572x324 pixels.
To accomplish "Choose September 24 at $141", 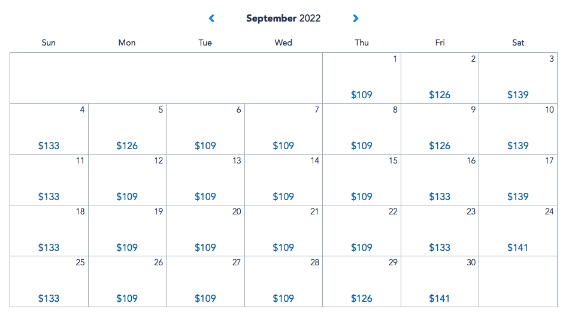I will (x=518, y=231).
